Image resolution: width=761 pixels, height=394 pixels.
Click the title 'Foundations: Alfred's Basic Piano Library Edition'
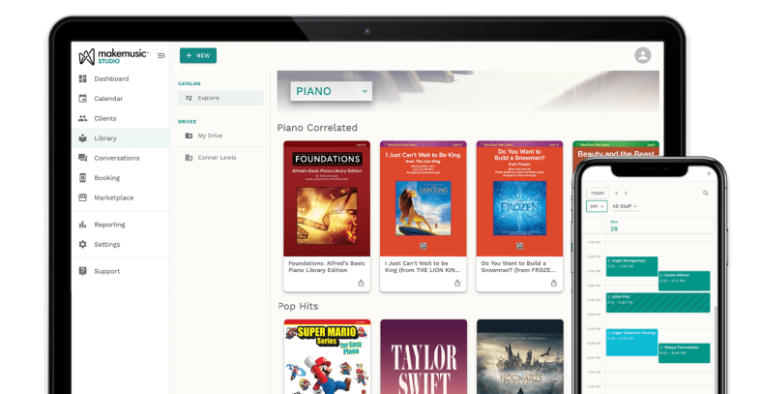coord(327,267)
